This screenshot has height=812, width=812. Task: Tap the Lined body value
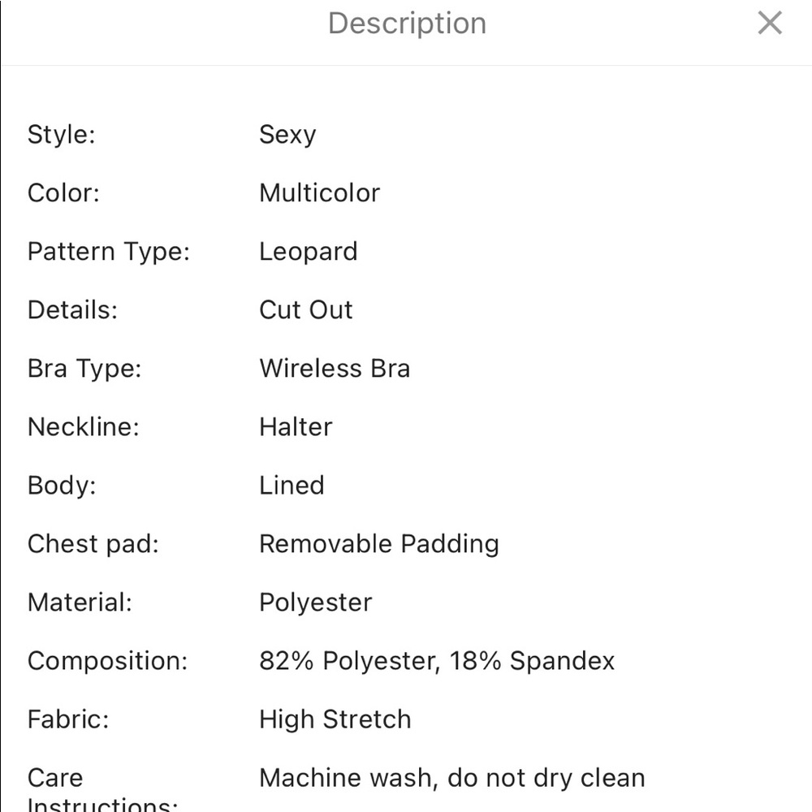(292, 486)
